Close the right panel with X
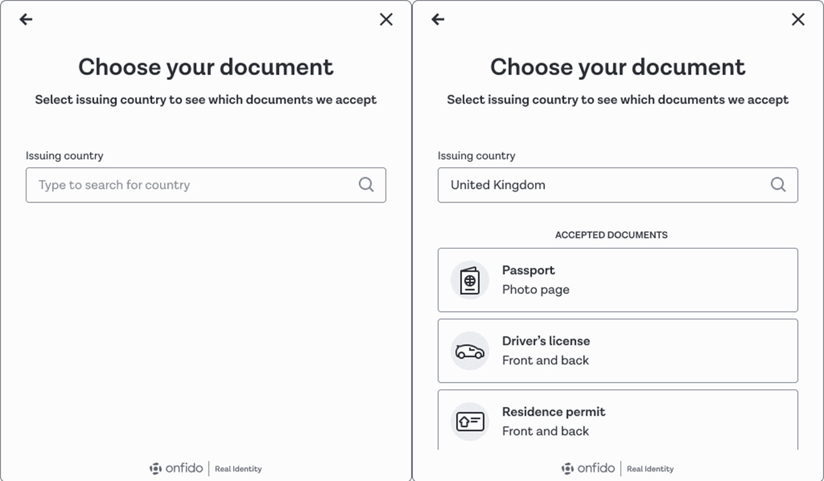 798,20
